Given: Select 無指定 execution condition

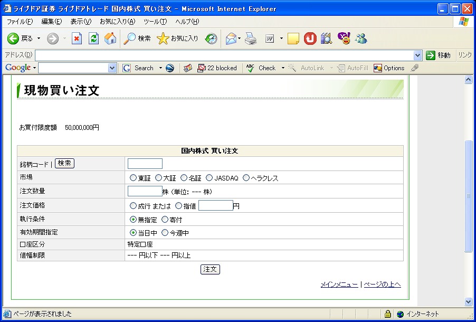Looking at the screenshot, I should coord(133,219).
